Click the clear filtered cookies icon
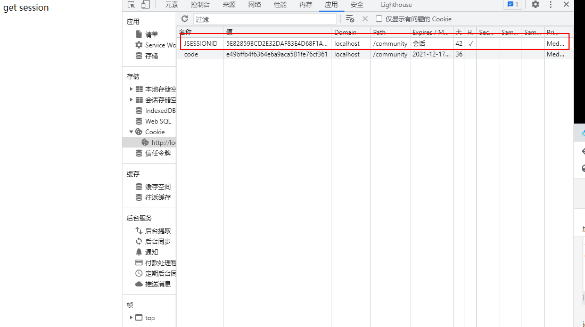 click(x=350, y=18)
